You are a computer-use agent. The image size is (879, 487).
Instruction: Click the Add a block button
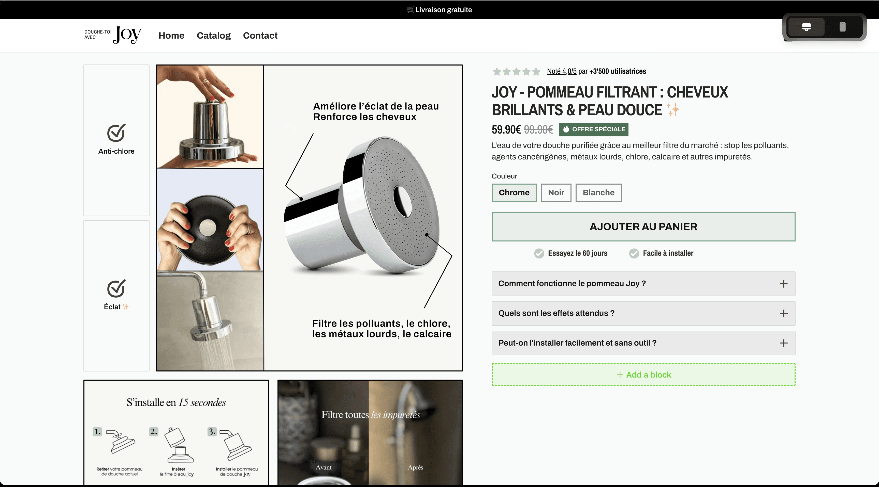pos(643,375)
